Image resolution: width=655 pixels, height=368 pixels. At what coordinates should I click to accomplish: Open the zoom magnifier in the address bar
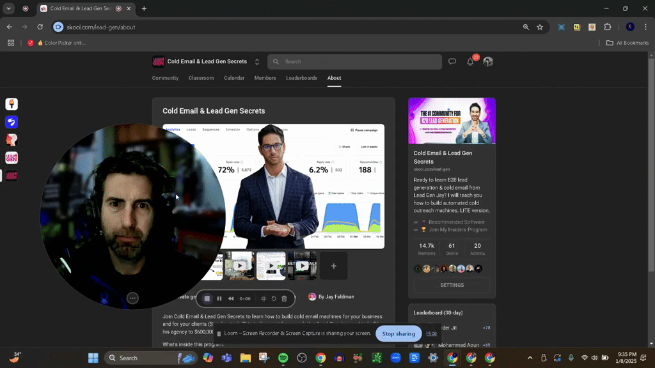pos(526,27)
